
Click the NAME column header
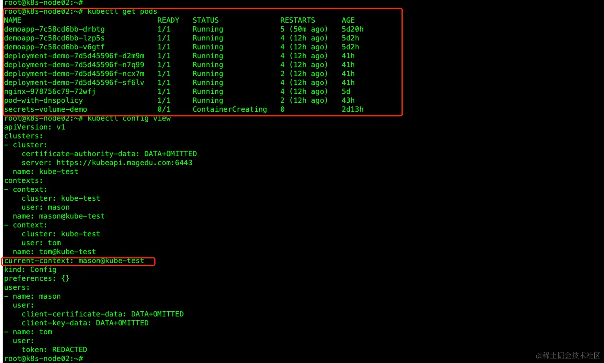point(13,20)
